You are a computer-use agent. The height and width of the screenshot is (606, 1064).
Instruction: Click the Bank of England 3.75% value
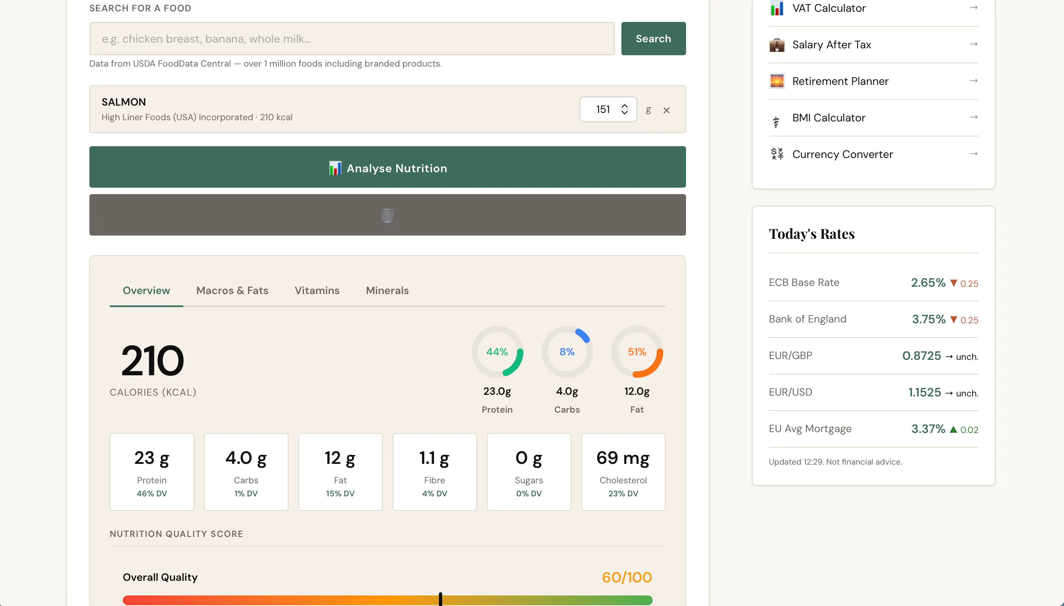(929, 319)
